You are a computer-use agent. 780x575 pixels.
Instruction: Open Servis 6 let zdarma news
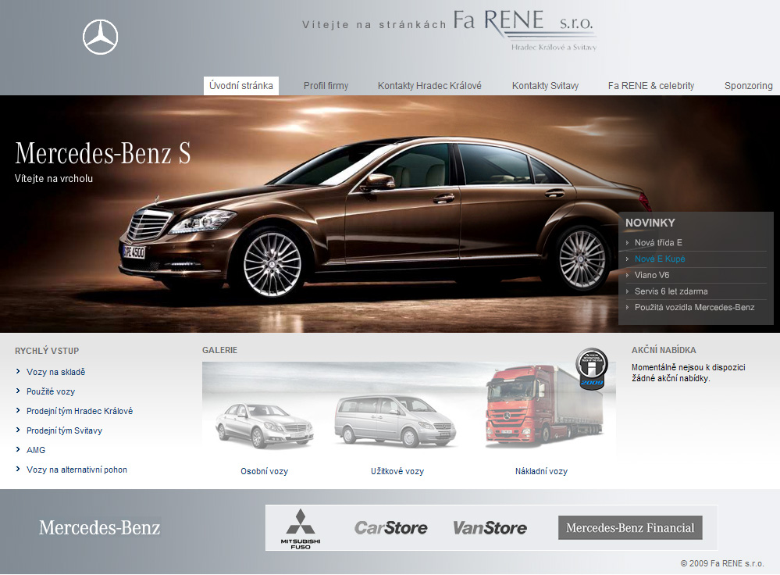coord(671,291)
